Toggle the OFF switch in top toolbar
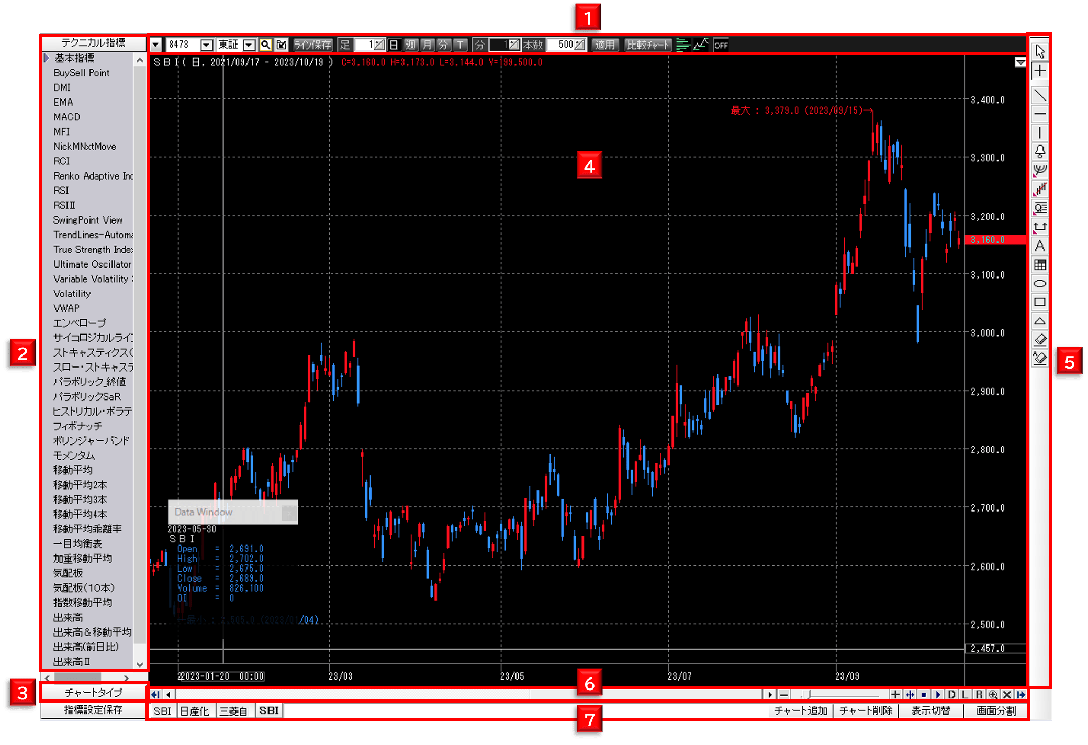 click(x=721, y=45)
